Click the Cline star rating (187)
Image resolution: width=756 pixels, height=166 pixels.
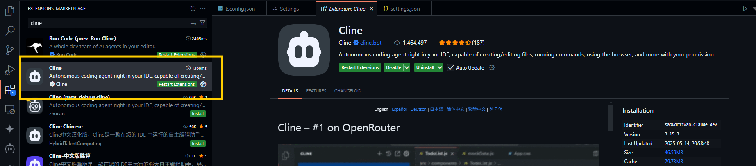[x=462, y=43]
